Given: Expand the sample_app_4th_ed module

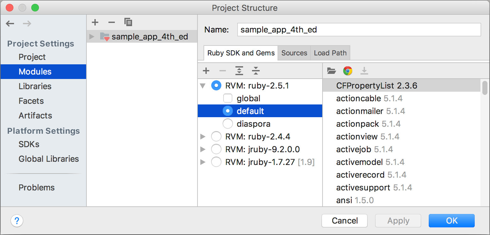Looking at the screenshot, I should pyautogui.click(x=92, y=36).
